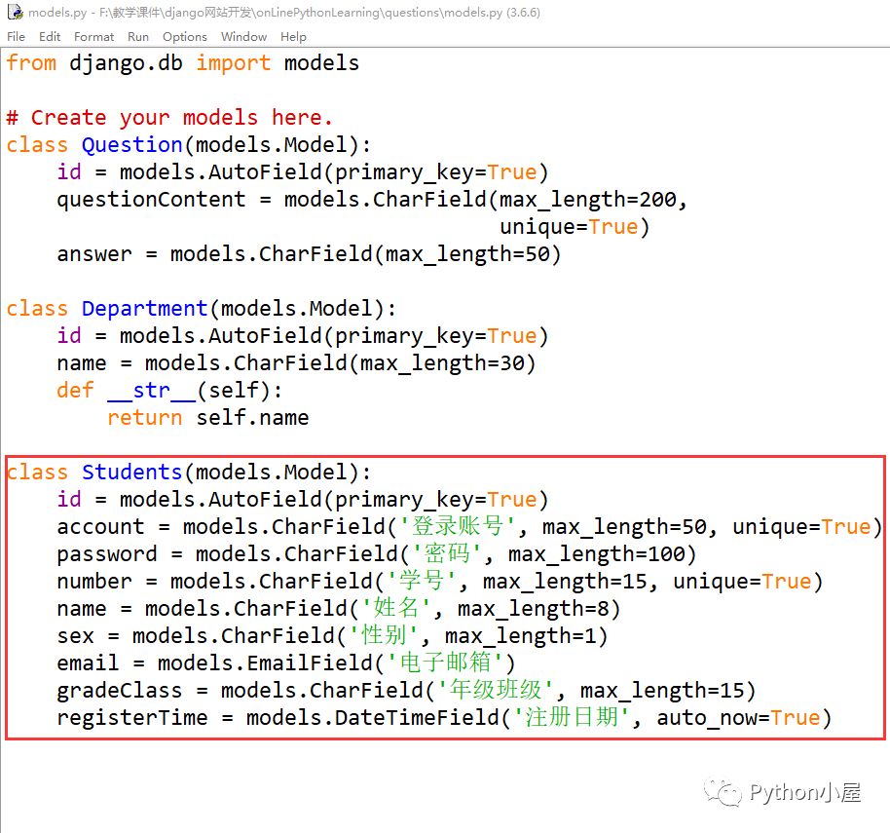Click the 'registerTime' variable name
Viewport: 890px width, 833px height.
tap(132, 717)
